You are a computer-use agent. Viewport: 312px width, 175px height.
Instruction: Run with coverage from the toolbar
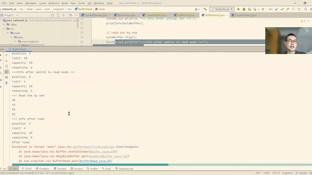click(x=249, y=9)
